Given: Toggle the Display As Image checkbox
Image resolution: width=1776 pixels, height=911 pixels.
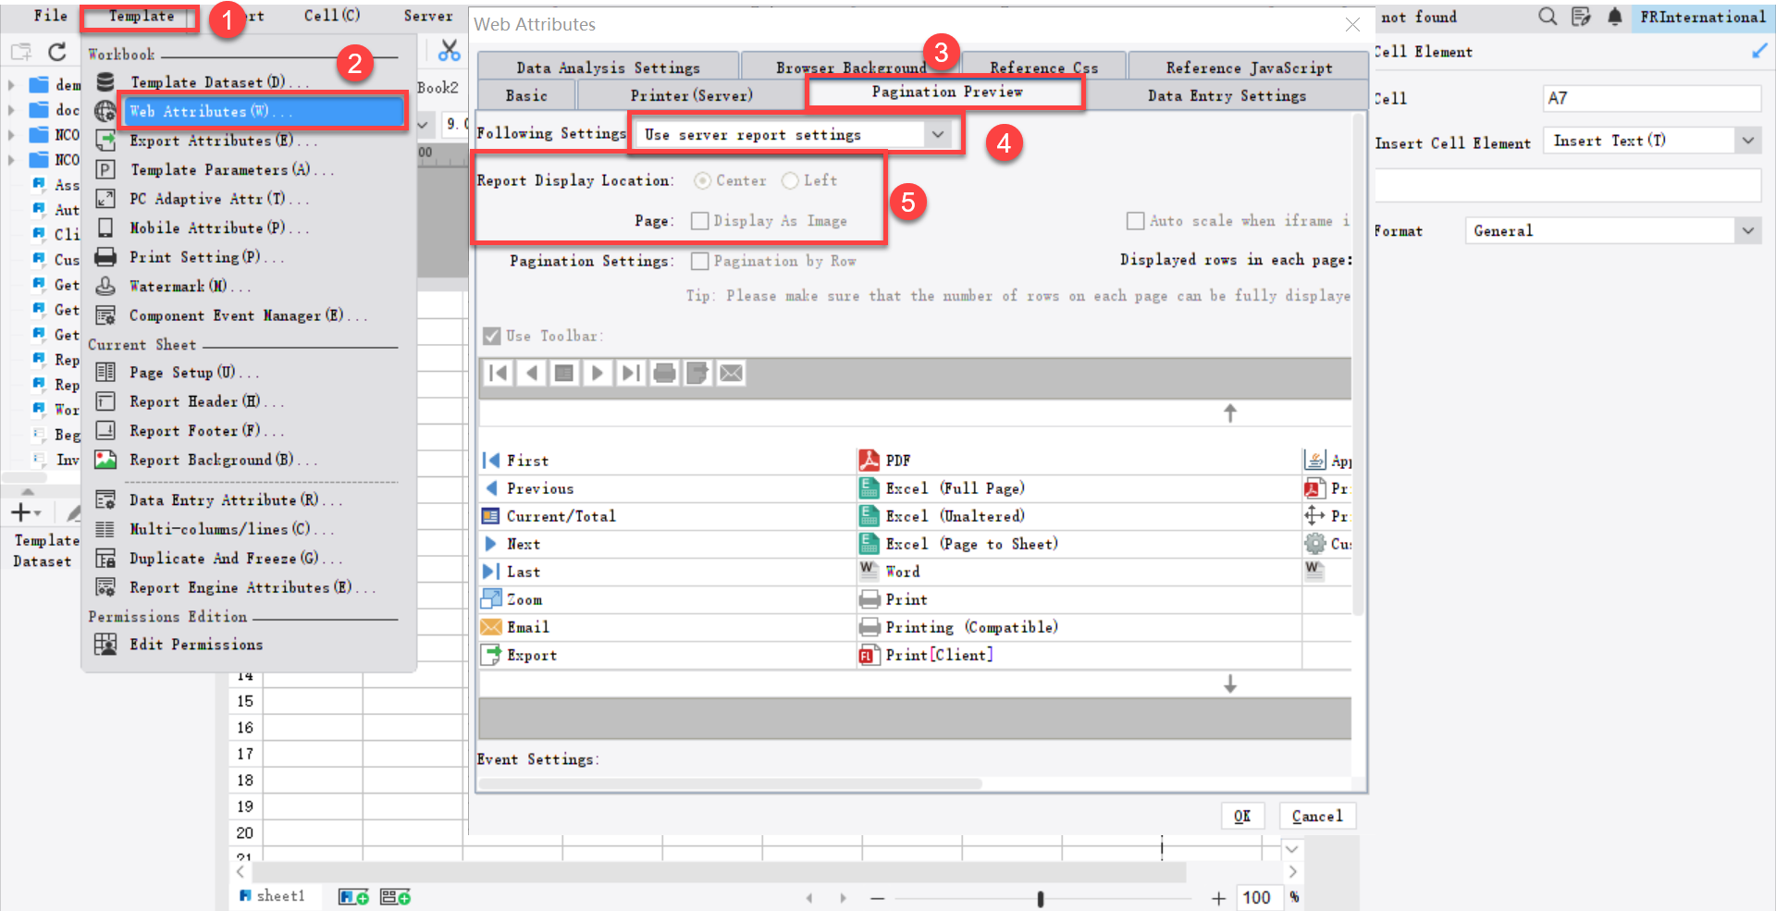Looking at the screenshot, I should pos(700,220).
